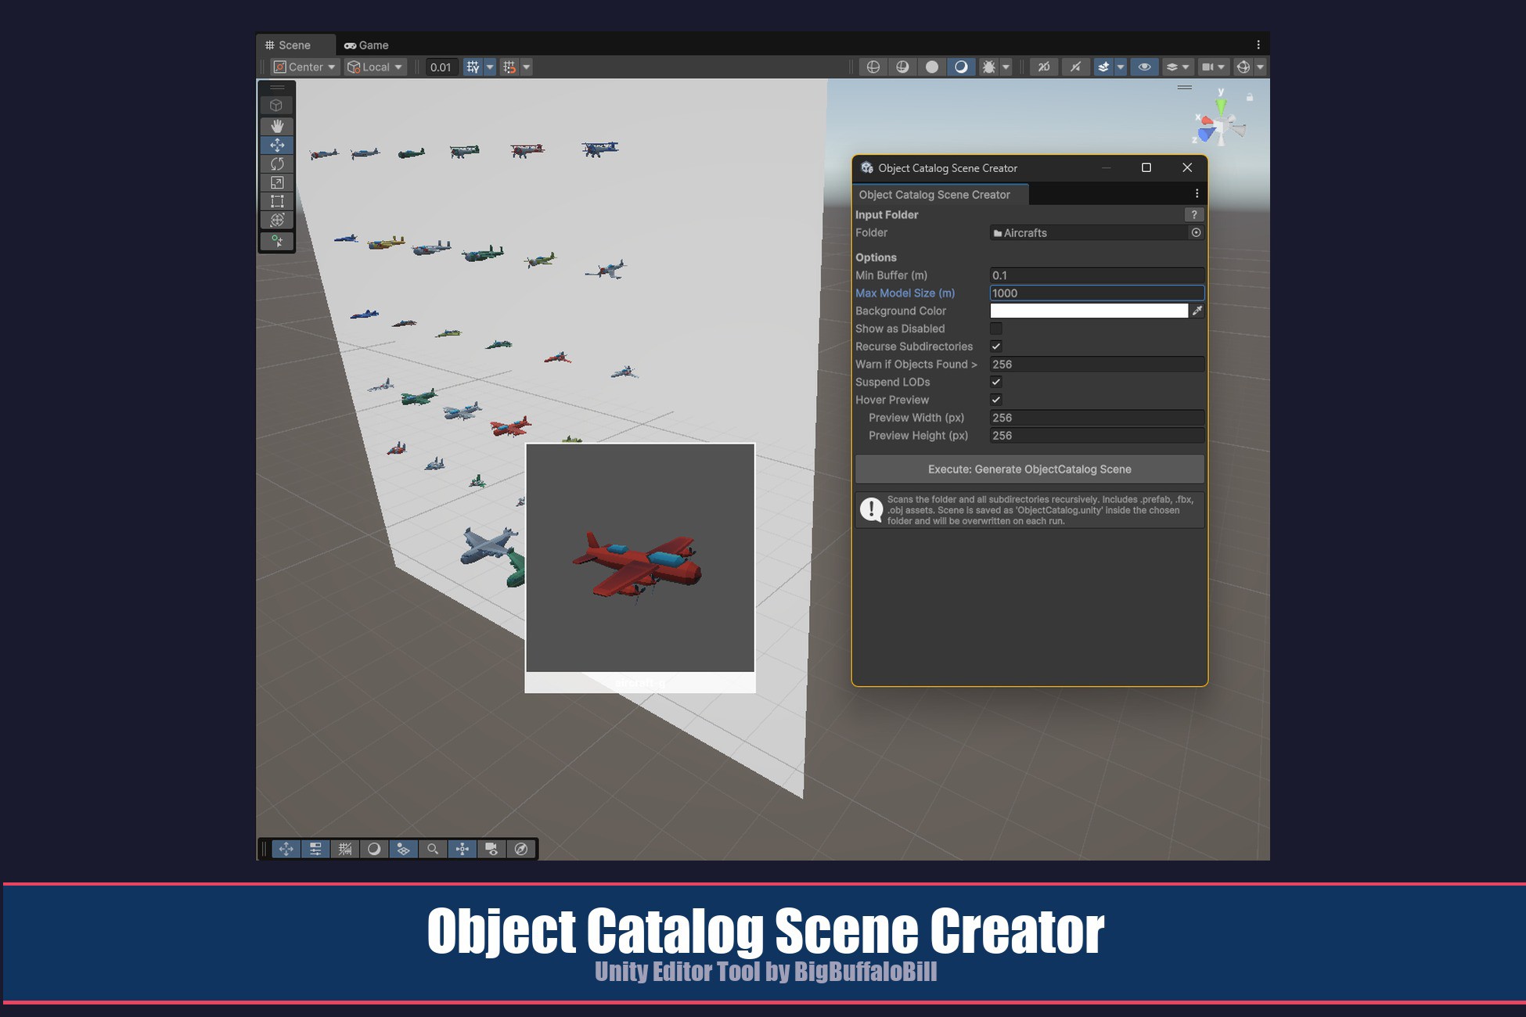This screenshot has width=1526, height=1017.
Task: Switch to shaded wireframe draw mode
Action: pos(902,67)
